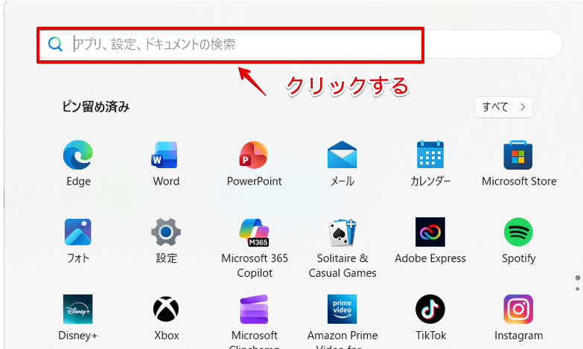Open 設定 settings gear app
Viewport: 583px width, 349px height.
pyautogui.click(x=166, y=240)
